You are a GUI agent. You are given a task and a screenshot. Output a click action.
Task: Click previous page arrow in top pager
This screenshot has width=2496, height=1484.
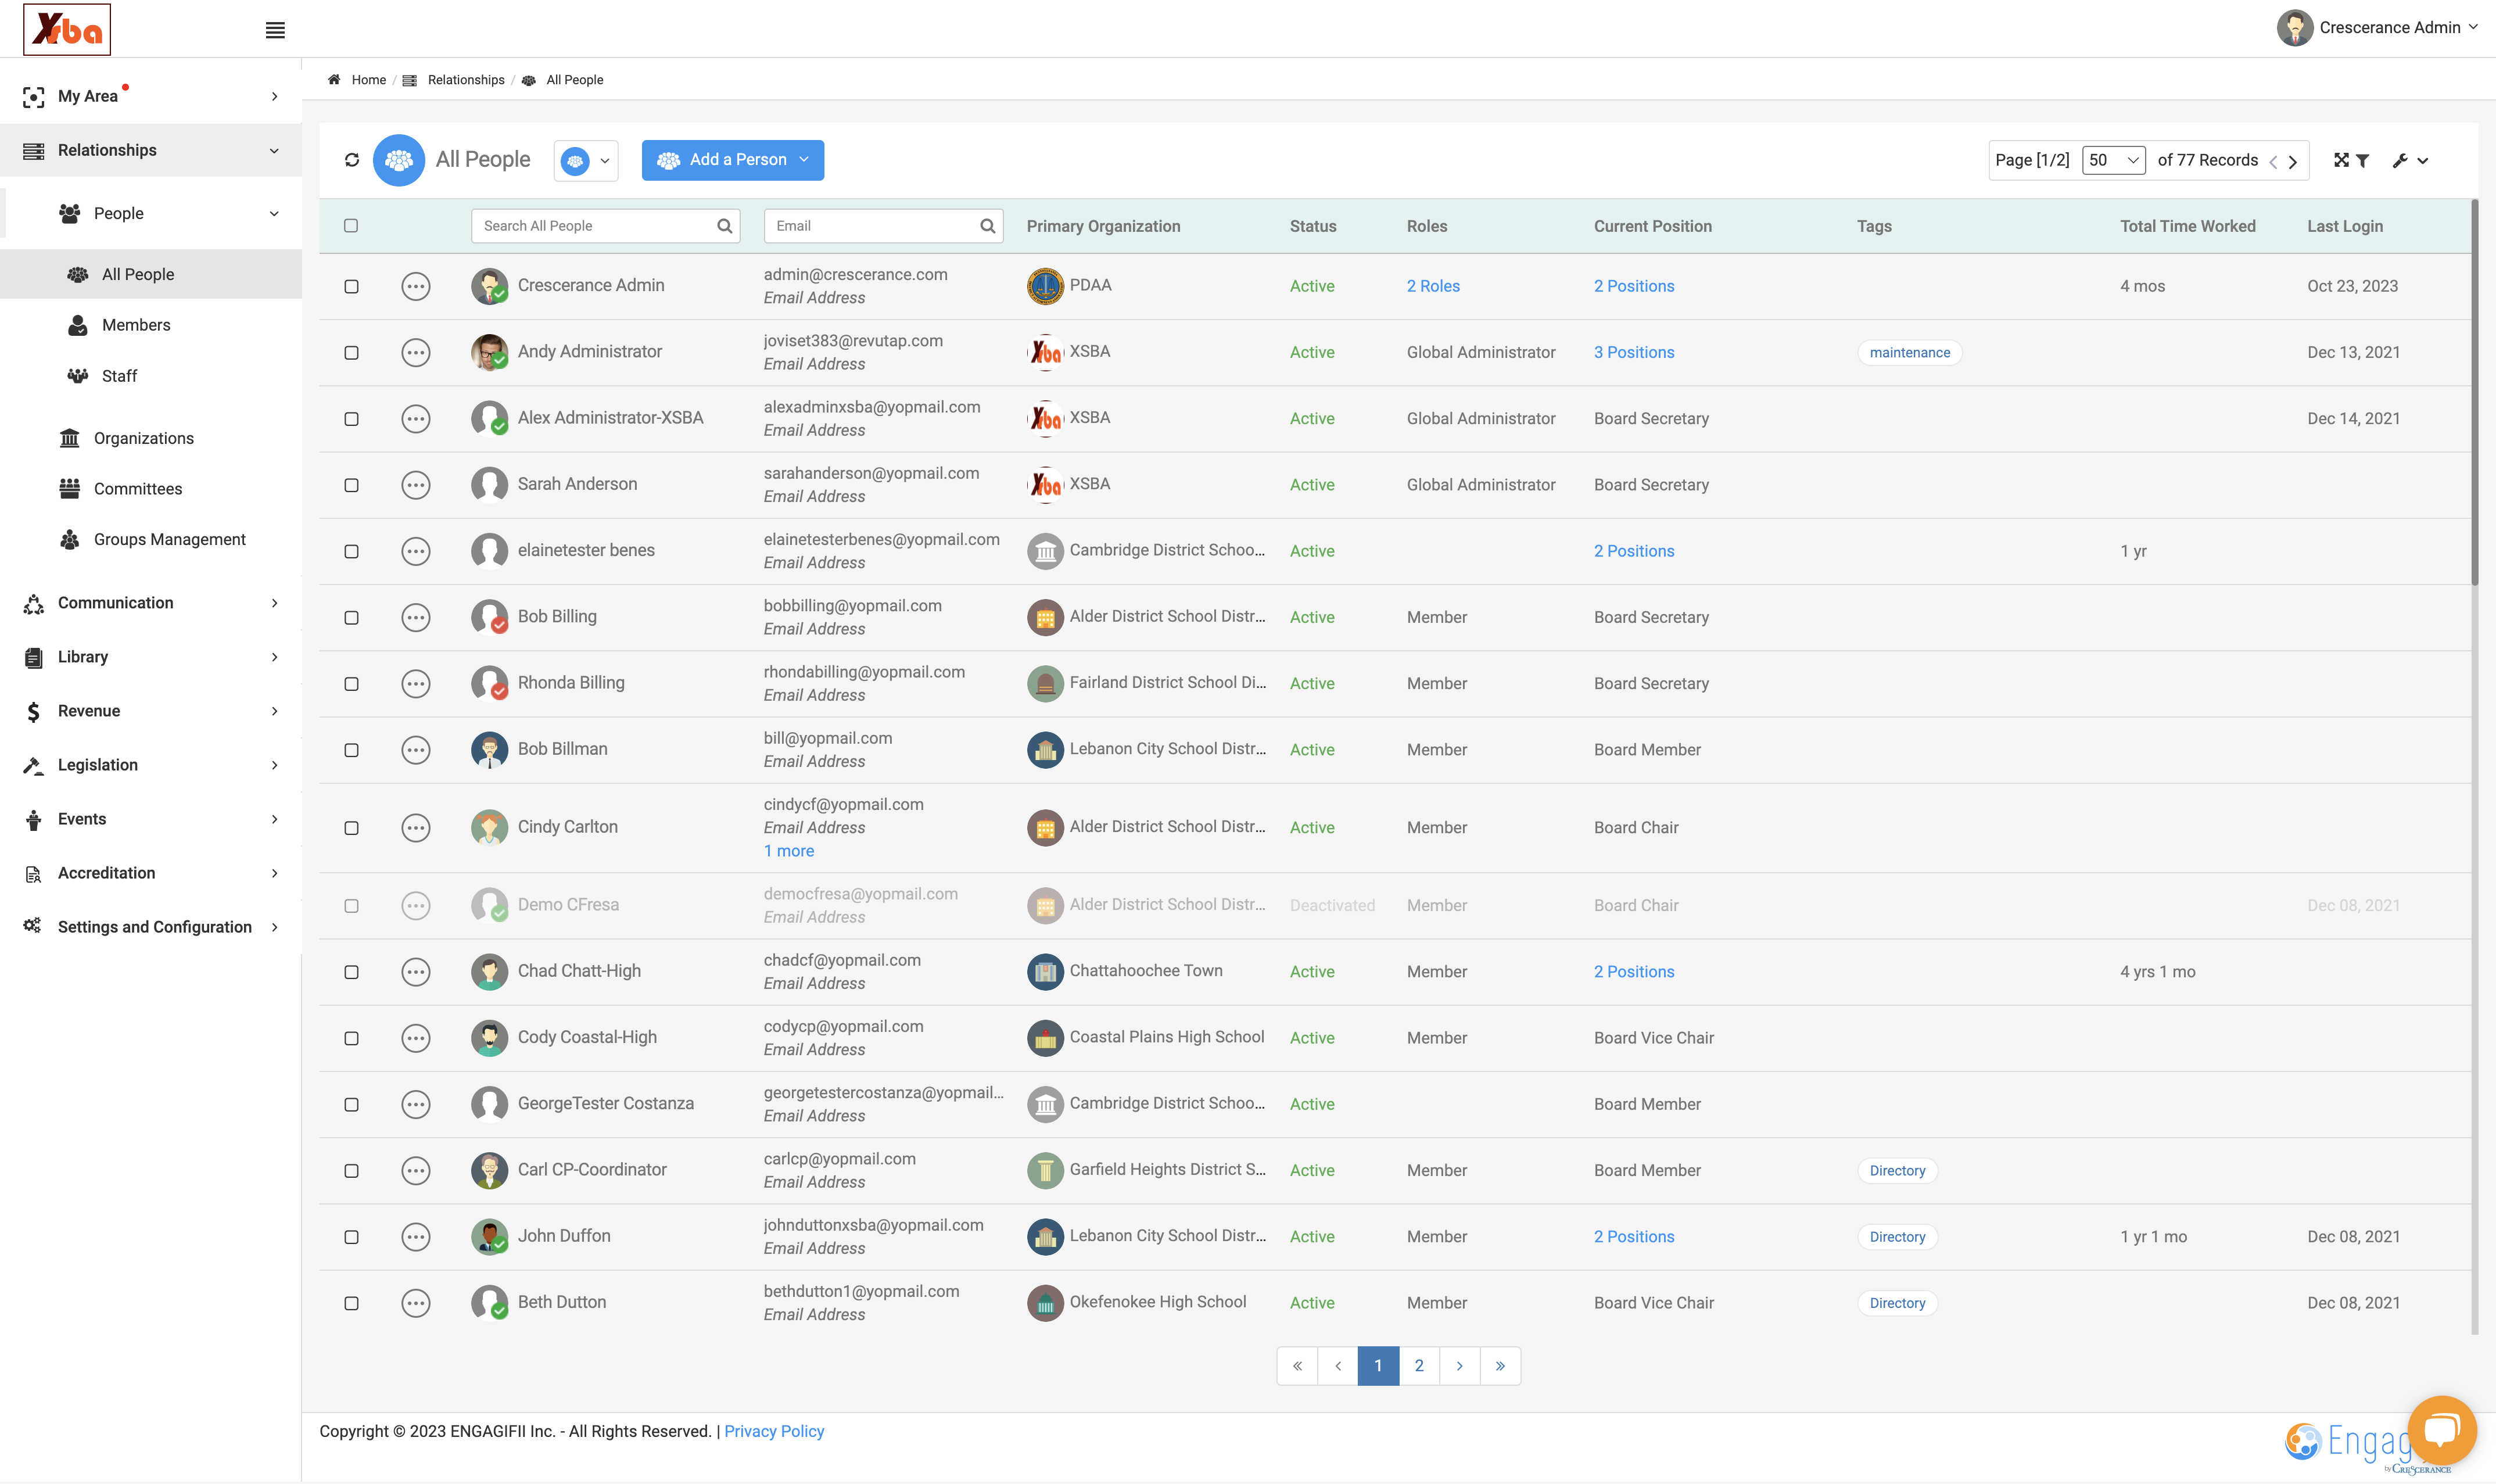pyautogui.click(x=2273, y=162)
